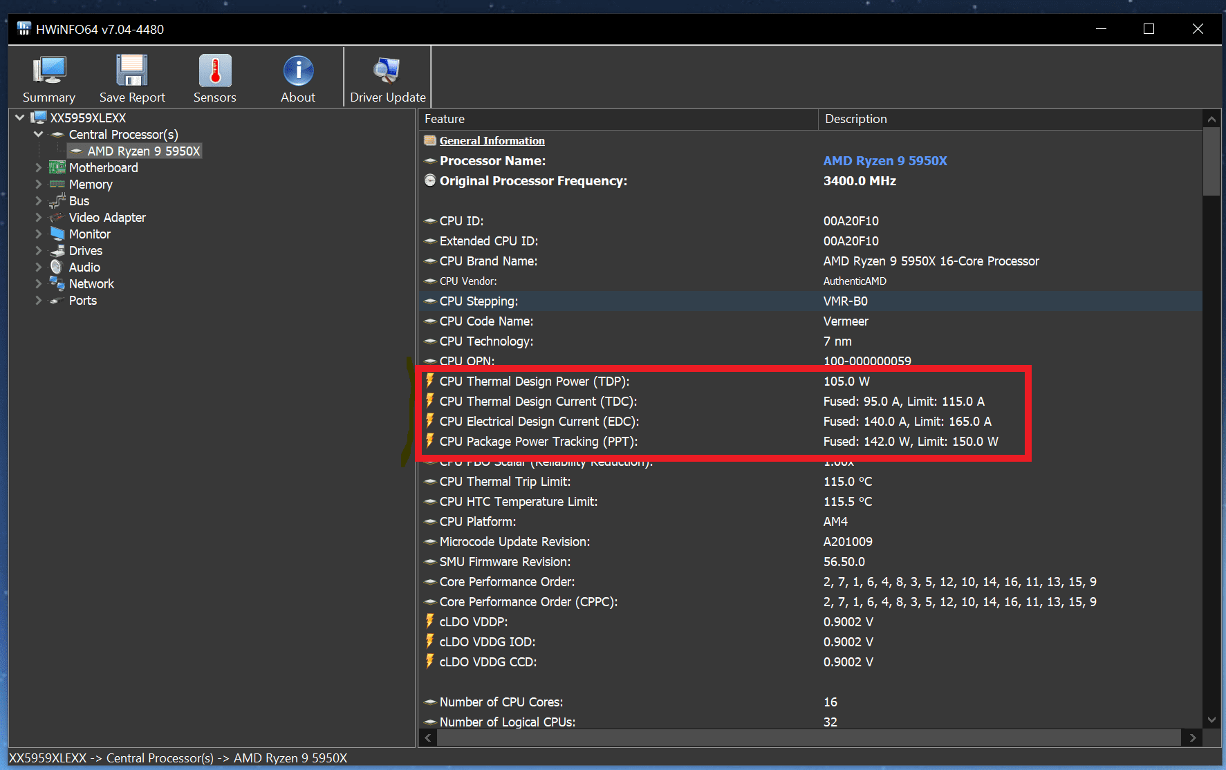Click the Audio speaker icon
This screenshot has width=1226, height=770.
57,267
